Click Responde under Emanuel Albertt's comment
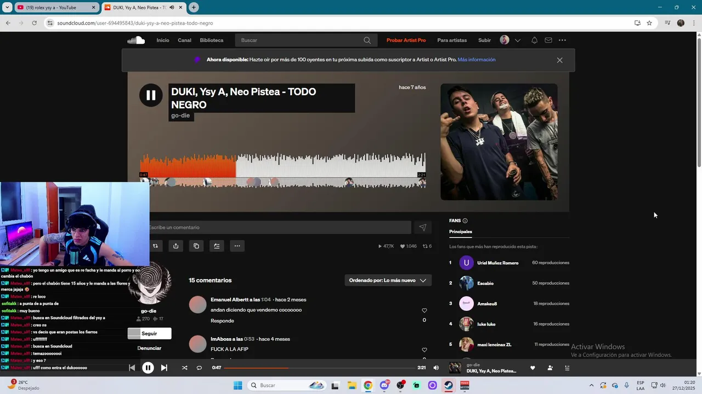This screenshot has width=702, height=394. 222,321
